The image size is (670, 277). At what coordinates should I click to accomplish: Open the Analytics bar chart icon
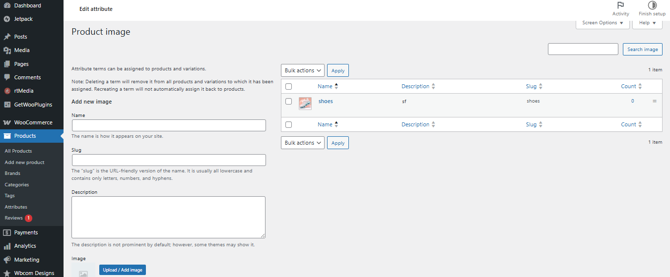[x=7, y=246]
